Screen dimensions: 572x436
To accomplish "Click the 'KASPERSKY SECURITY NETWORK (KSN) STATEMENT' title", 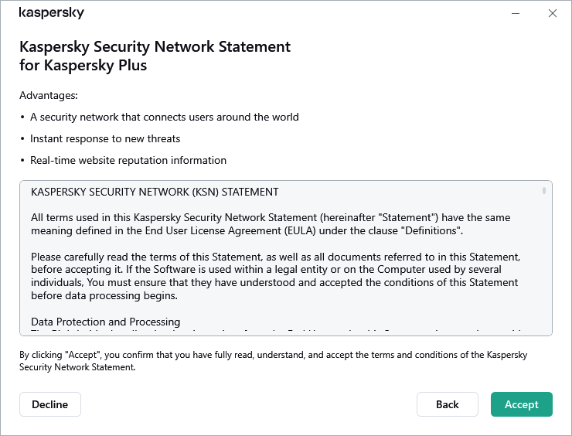I will tap(155, 192).
